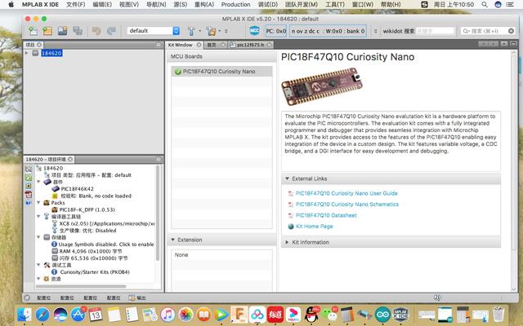Screen dimensions: 523x326
Task: Click MPLAB X IDE icon in Dock
Action: coord(400,315)
